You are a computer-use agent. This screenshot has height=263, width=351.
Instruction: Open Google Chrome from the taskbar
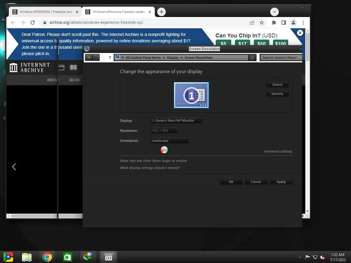(x=47, y=257)
